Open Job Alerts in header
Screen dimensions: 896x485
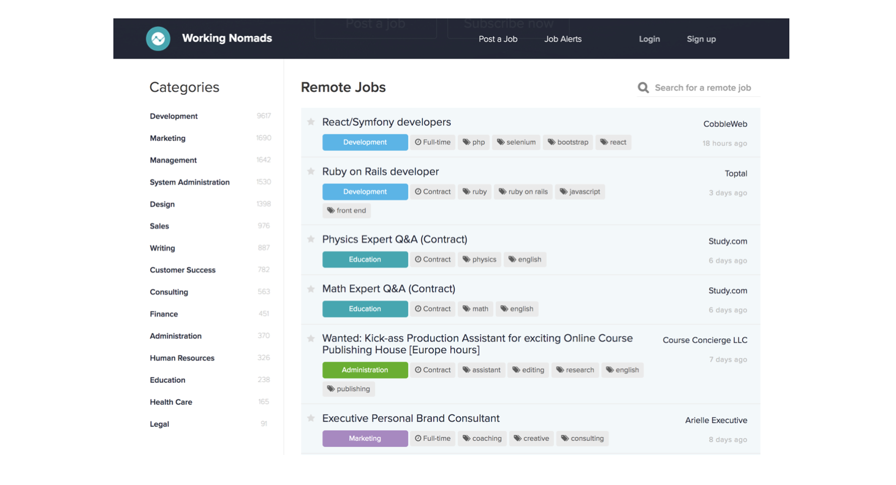pyautogui.click(x=563, y=39)
